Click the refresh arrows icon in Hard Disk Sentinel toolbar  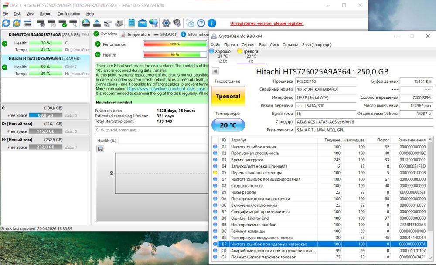6,23
